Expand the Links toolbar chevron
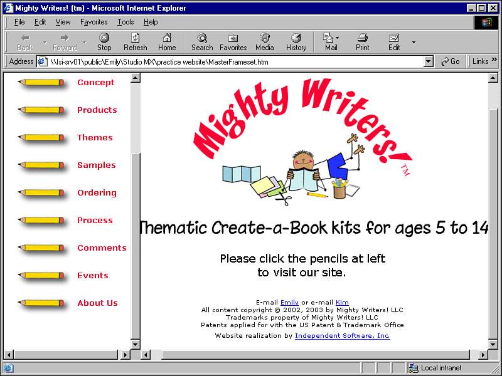This screenshot has height=376, width=502. click(494, 59)
